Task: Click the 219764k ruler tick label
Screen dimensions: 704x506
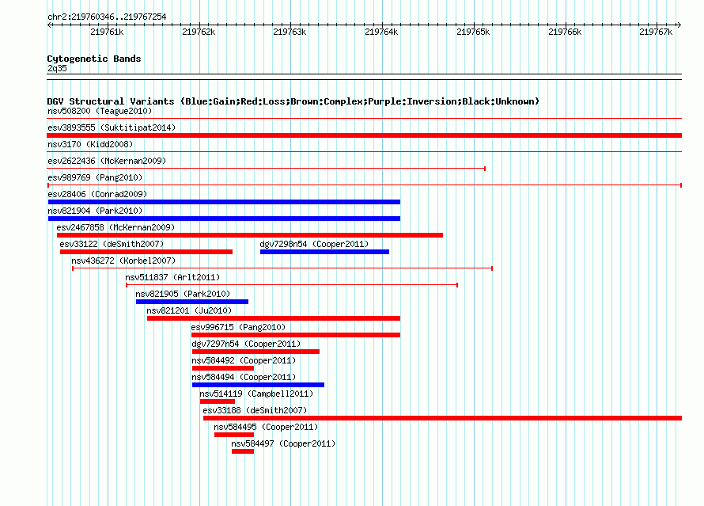Action: (381, 32)
